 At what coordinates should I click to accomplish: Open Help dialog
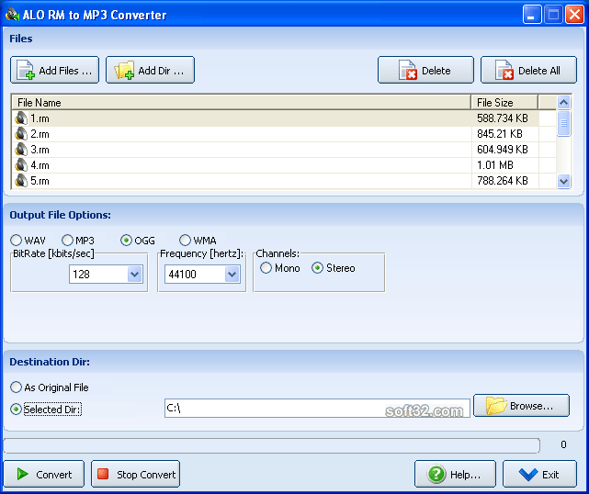click(x=455, y=474)
